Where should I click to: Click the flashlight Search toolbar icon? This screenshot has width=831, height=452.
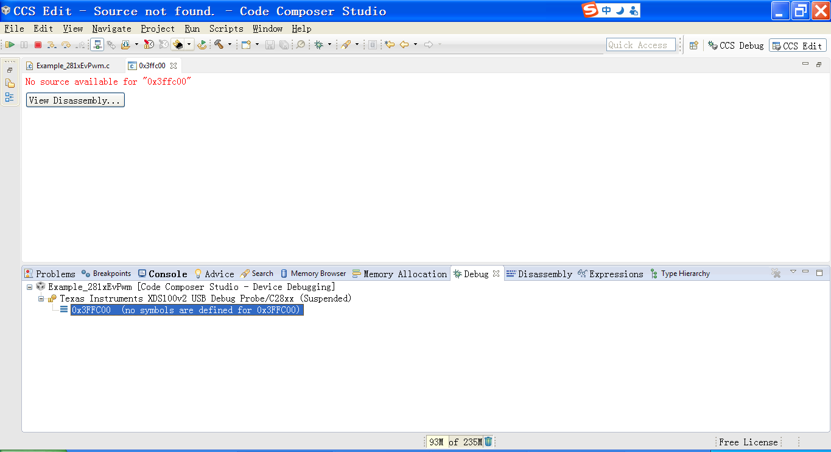point(346,44)
